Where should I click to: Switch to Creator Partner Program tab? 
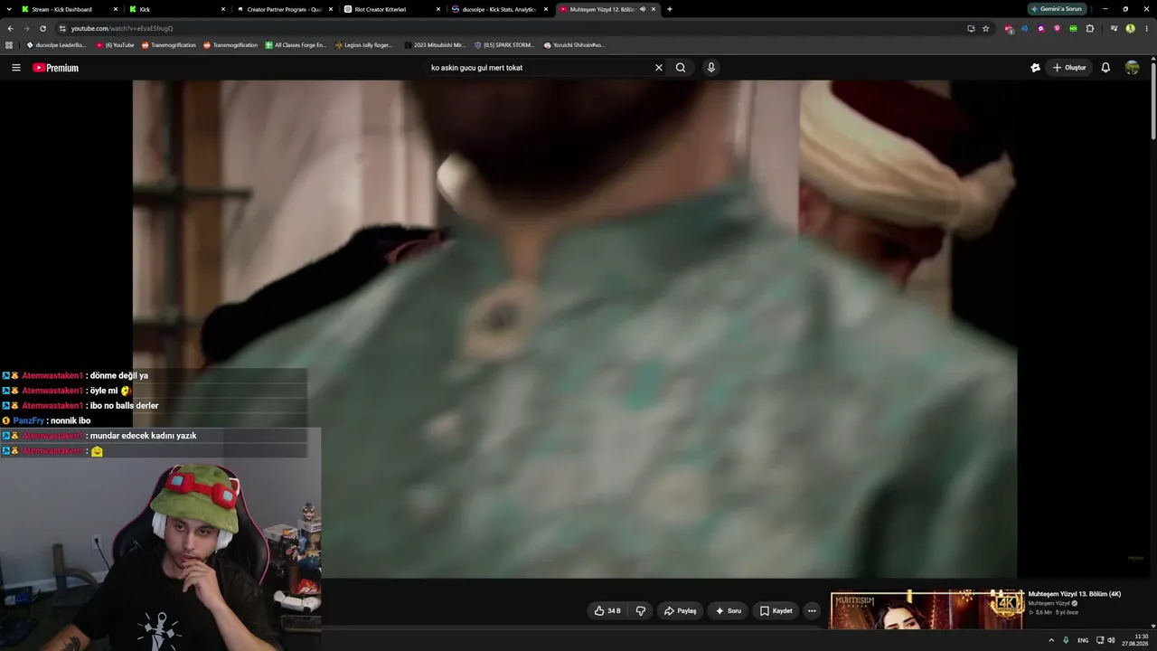click(x=284, y=9)
